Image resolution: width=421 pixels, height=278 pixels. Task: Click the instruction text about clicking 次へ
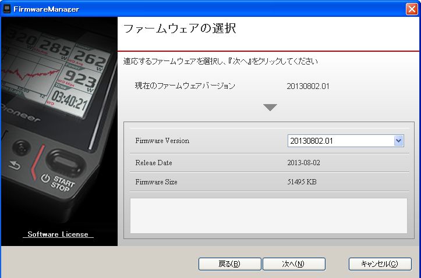click(221, 61)
